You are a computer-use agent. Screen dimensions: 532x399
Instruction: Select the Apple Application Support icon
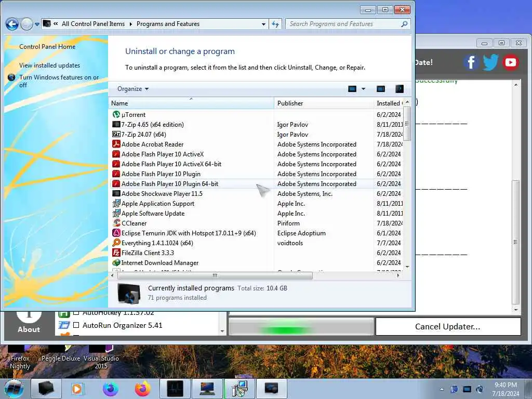coord(116,204)
